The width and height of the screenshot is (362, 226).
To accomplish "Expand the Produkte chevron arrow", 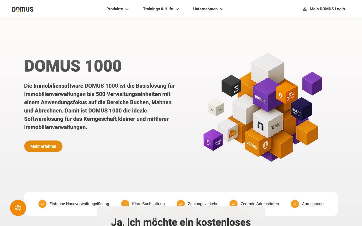I will (x=127, y=9).
